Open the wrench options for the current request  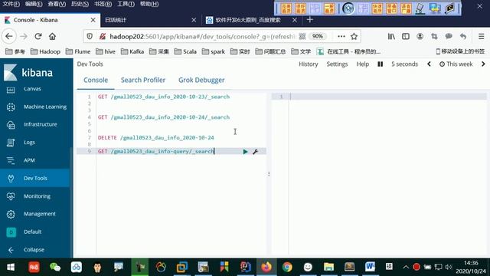(255, 152)
